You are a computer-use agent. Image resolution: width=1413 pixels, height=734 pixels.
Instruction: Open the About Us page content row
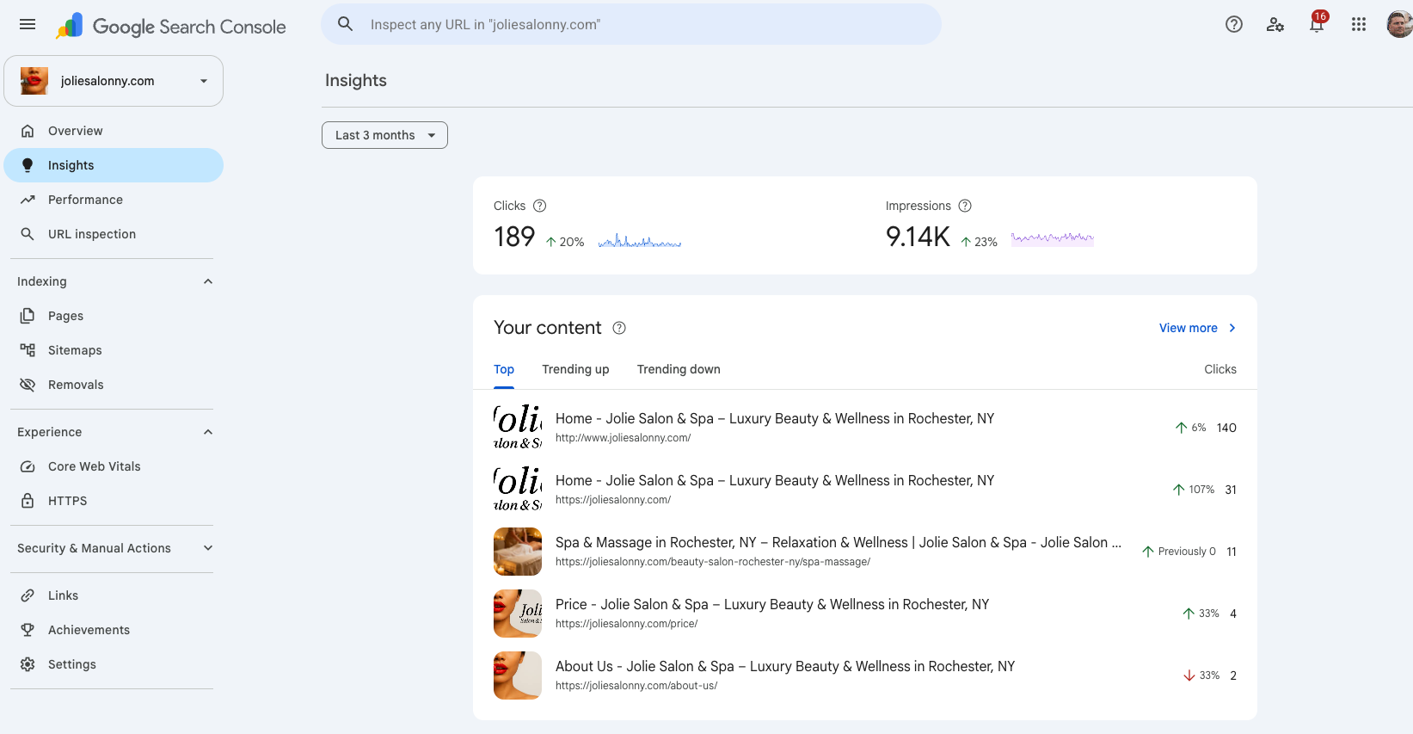click(865, 675)
